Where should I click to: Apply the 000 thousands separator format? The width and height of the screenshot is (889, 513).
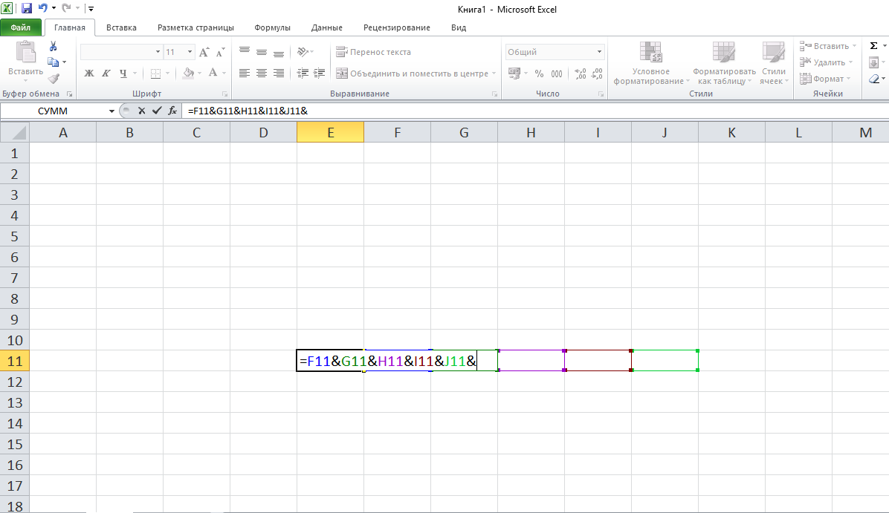click(557, 73)
